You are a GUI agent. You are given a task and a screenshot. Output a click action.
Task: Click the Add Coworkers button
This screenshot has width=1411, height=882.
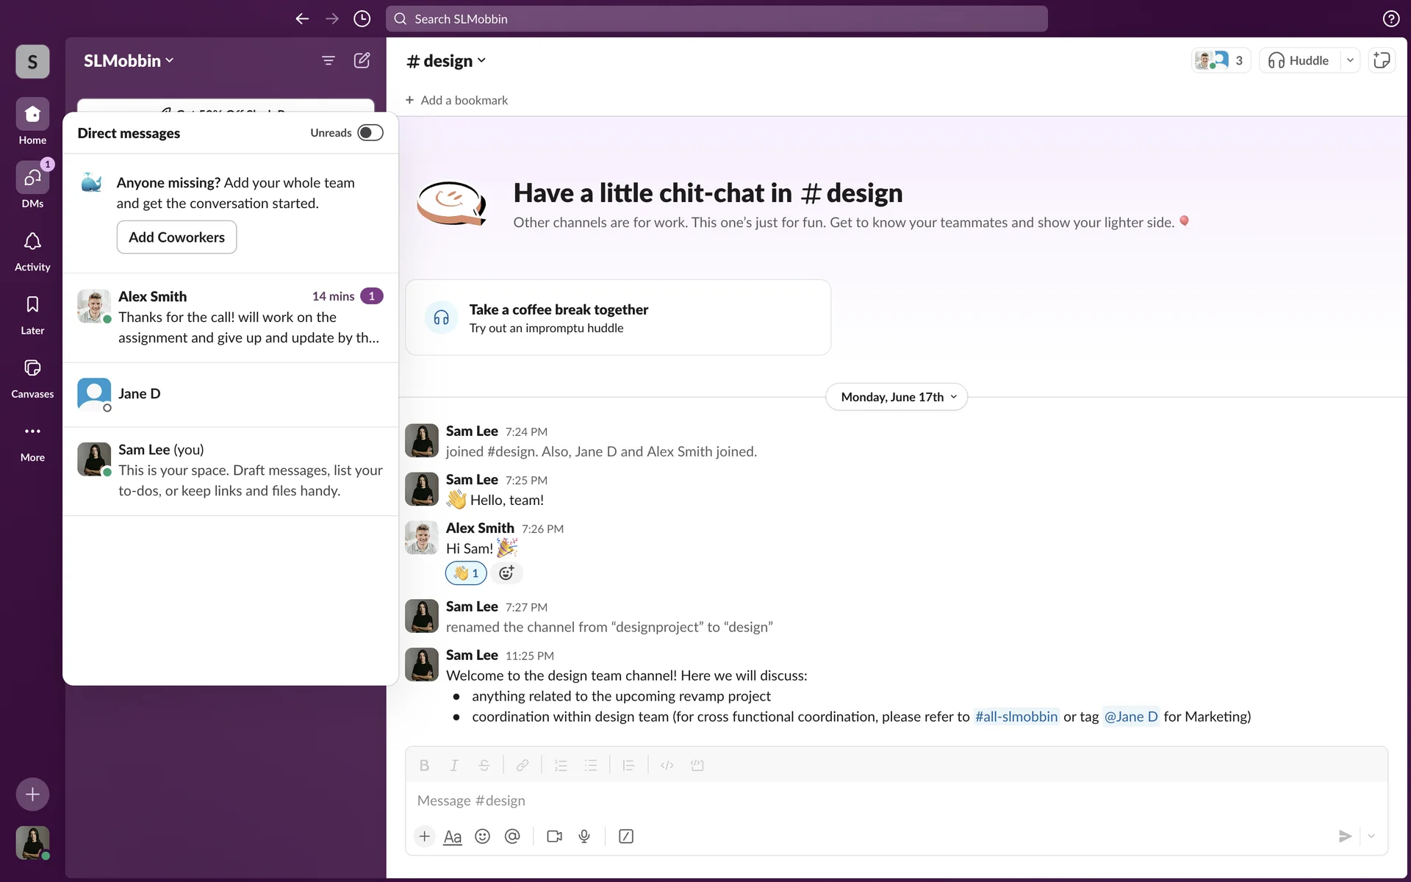pos(176,237)
